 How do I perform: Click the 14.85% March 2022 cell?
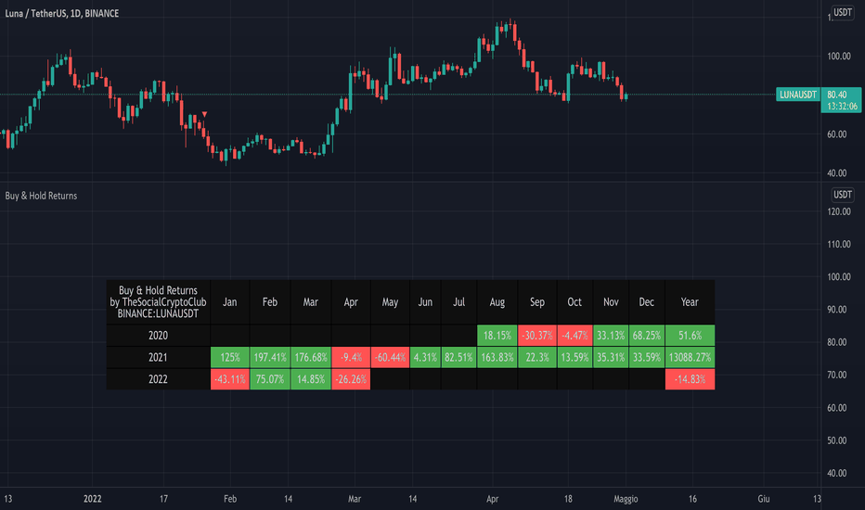coord(311,379)
